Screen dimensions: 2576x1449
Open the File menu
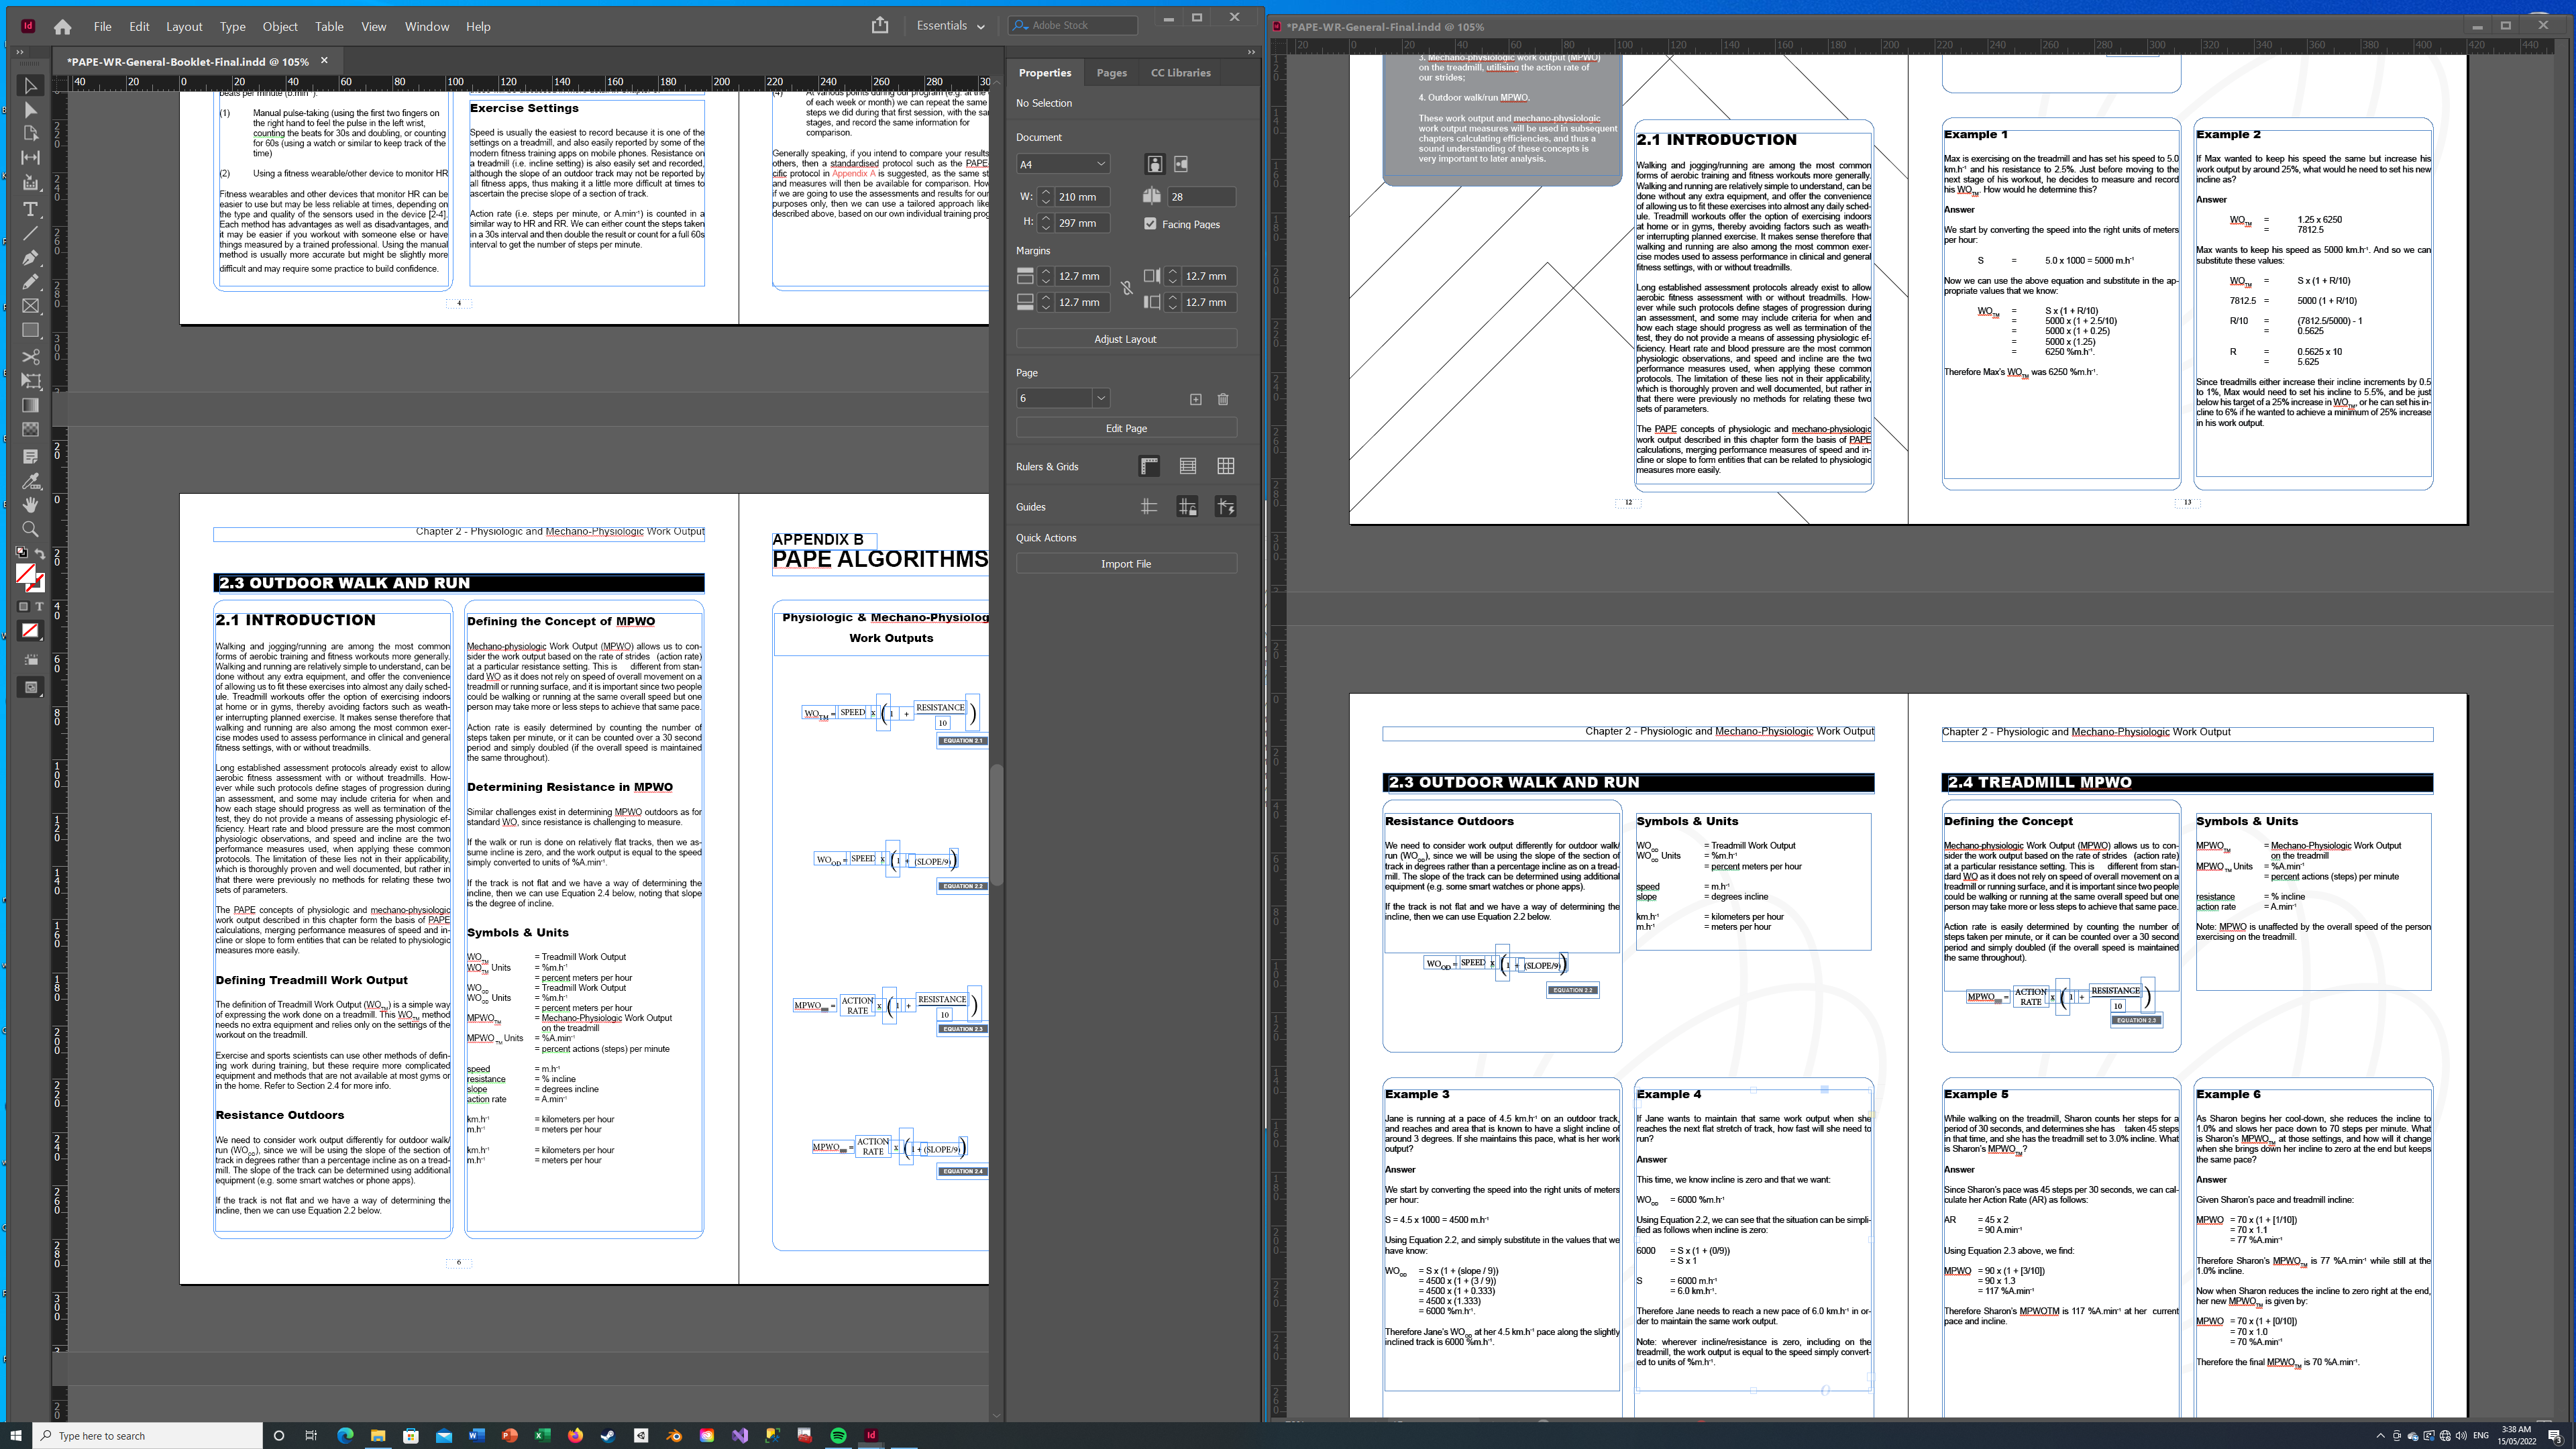(103, 26)
